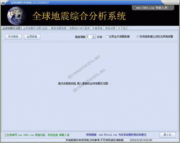Viewport: 180px width, 143px height.
Task: Open the 最新地震信息 tab
Action: 59,28
